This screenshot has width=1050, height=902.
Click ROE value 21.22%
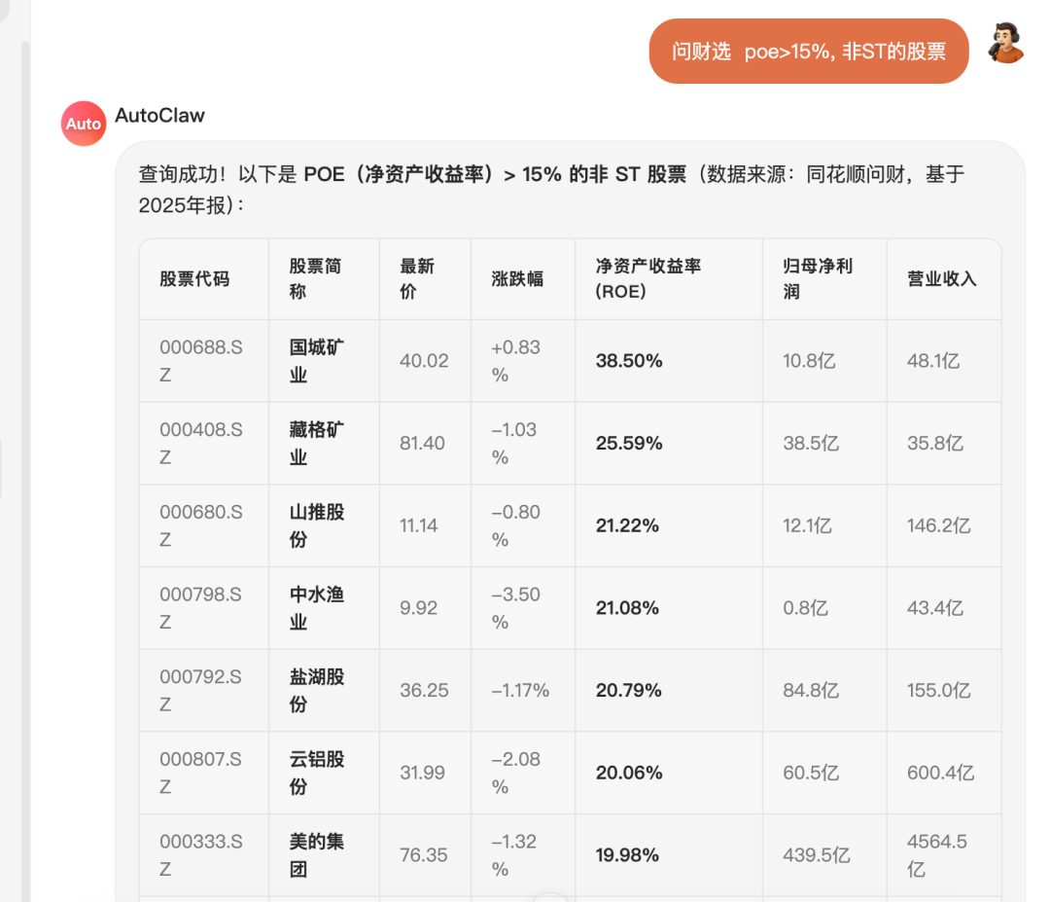point(627,526)
